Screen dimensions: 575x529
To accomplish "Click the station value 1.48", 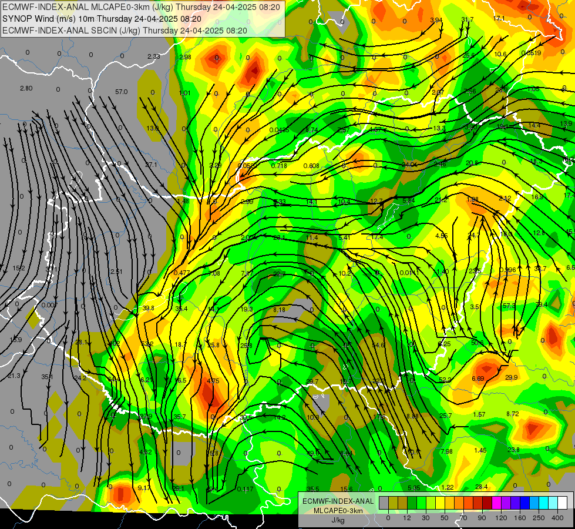I will click(183, 201).
